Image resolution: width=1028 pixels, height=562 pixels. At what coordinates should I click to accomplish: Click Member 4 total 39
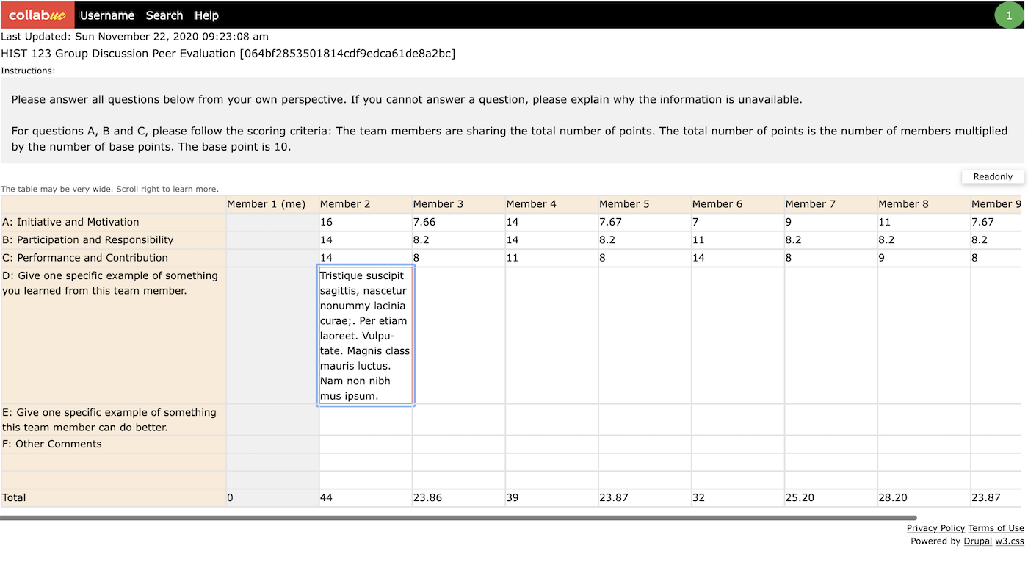[552, 497]
